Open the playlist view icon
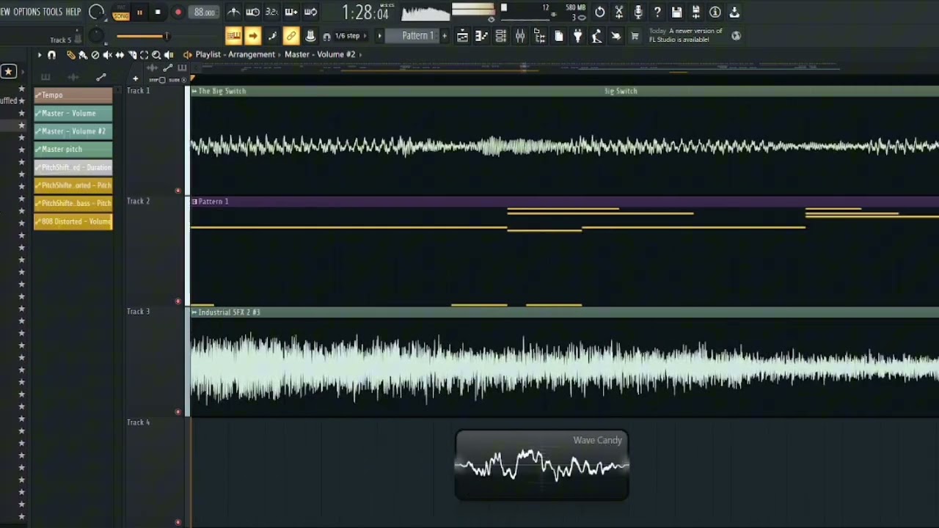 point(462,36)
